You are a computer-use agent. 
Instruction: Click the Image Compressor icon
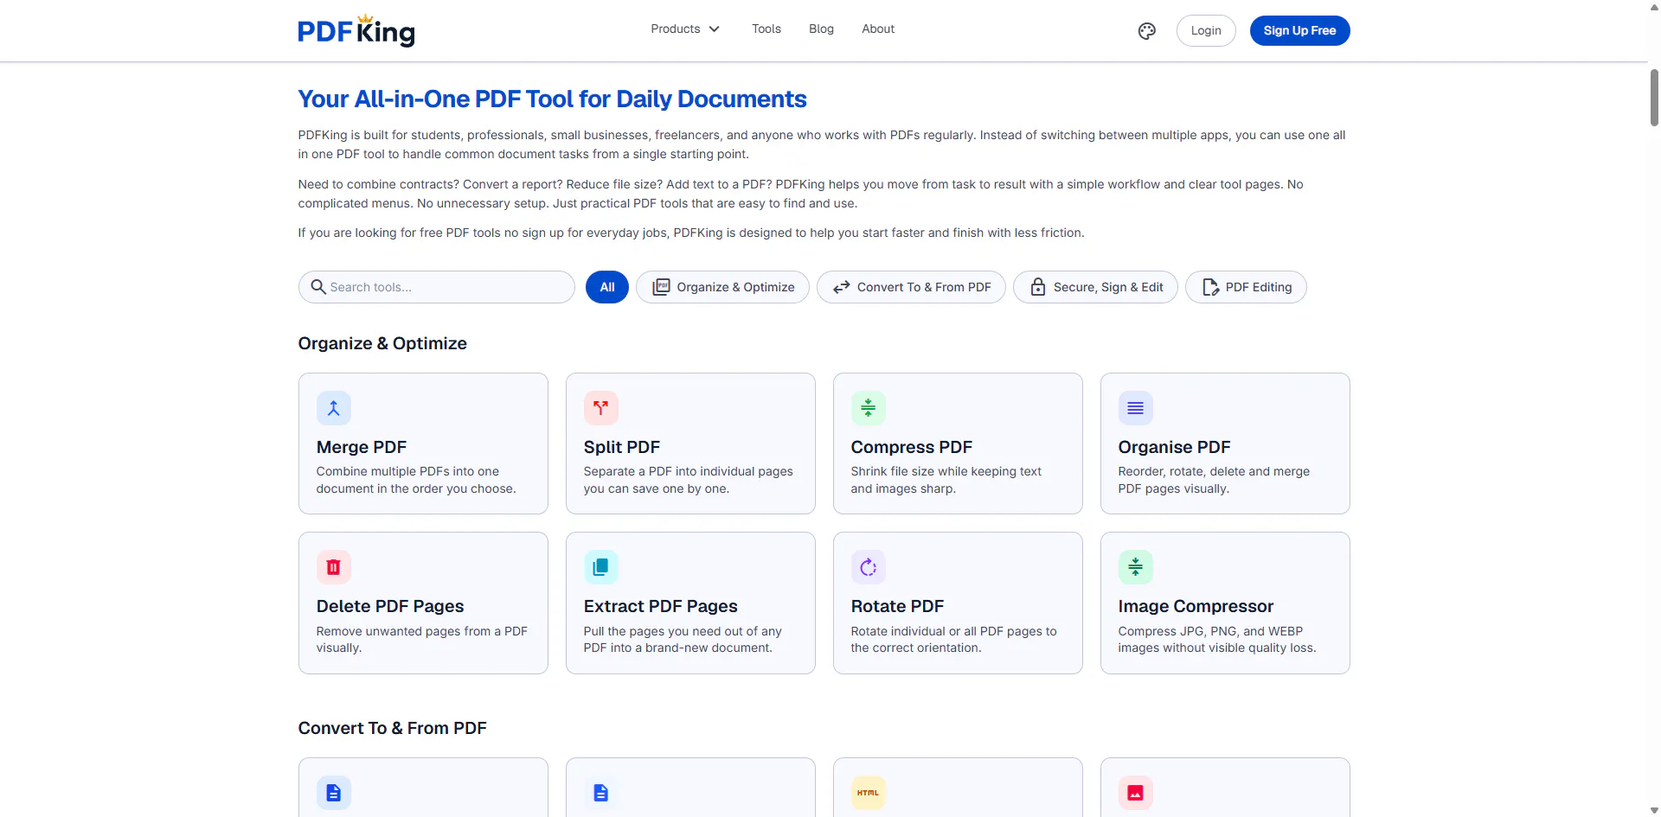pos(1135,567)
